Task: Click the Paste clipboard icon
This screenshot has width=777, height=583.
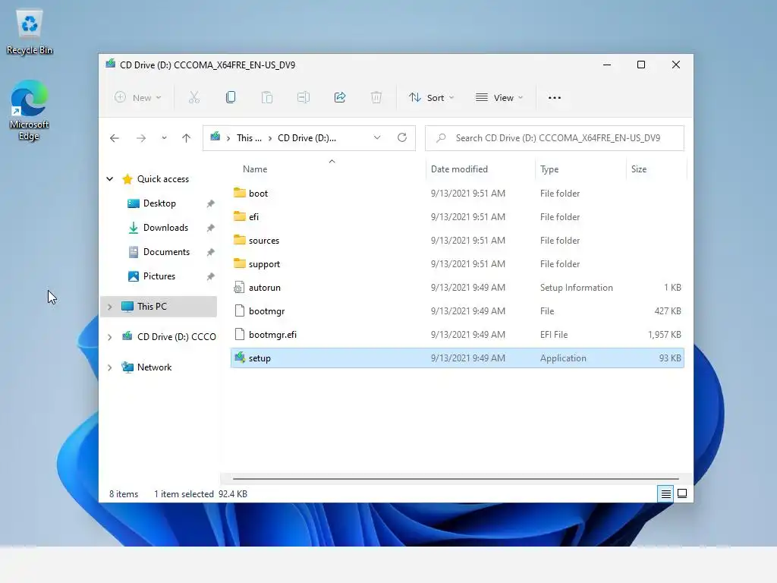Action: [x=267, y=98]
